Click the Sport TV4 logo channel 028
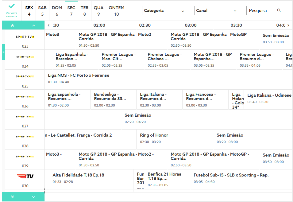 click(25, 137)
